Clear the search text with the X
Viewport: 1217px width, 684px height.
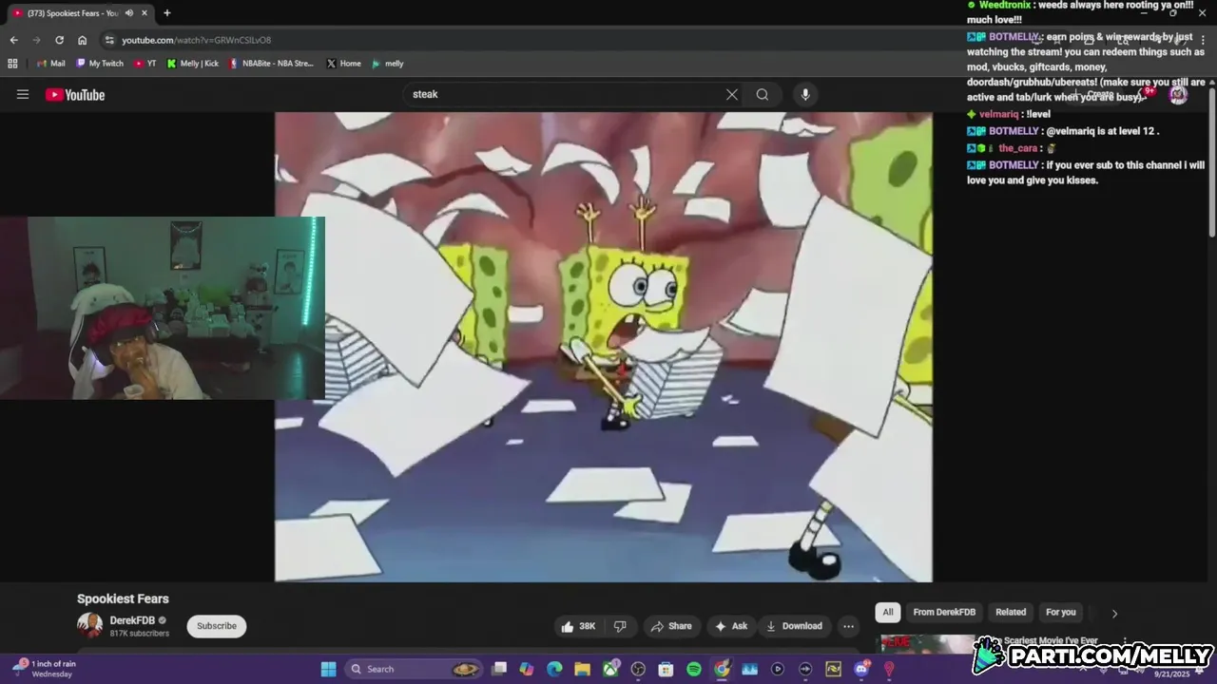pyautogui.click(x=731, y=94)
